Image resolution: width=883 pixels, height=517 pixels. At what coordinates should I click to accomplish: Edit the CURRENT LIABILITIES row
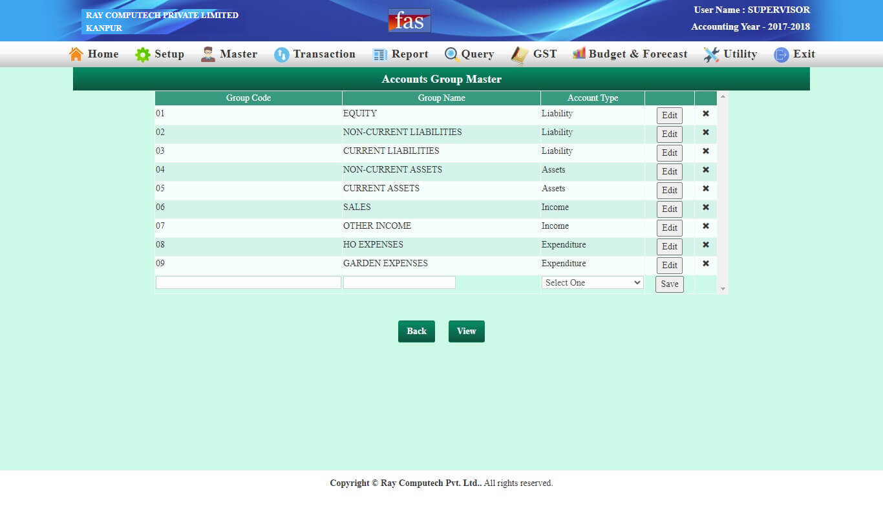[x=670, y=153]
